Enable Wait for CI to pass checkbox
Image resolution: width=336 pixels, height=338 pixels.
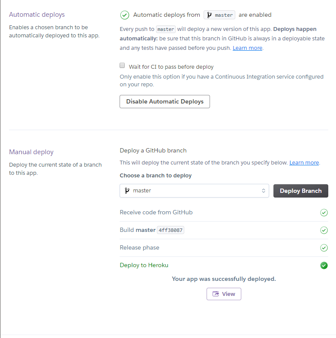[x=122, y=65]
